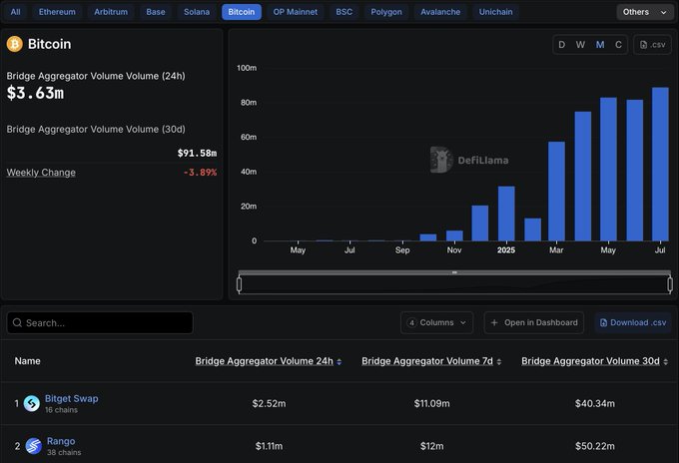The height and width of the screenshot is (463, 679).
Task: Switch to the Unichain tab
Action: pos(496,12)
